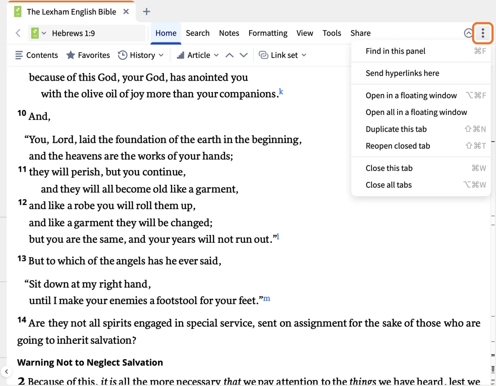Go to next article with down arrow
496x386 pixels.
click(x=244, y=55)
